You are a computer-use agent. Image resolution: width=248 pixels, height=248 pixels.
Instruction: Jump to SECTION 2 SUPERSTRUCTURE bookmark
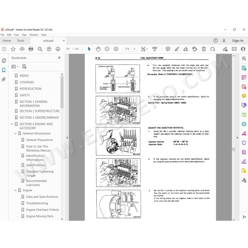pyautogui.click(x=40, y=111)
